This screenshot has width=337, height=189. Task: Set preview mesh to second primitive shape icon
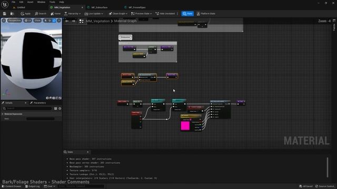click(x=51, y=98)
